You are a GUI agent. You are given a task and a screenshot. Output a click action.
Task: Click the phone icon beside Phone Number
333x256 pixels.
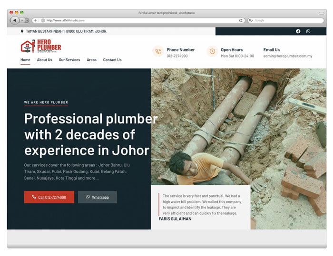(x=158, y=51)
